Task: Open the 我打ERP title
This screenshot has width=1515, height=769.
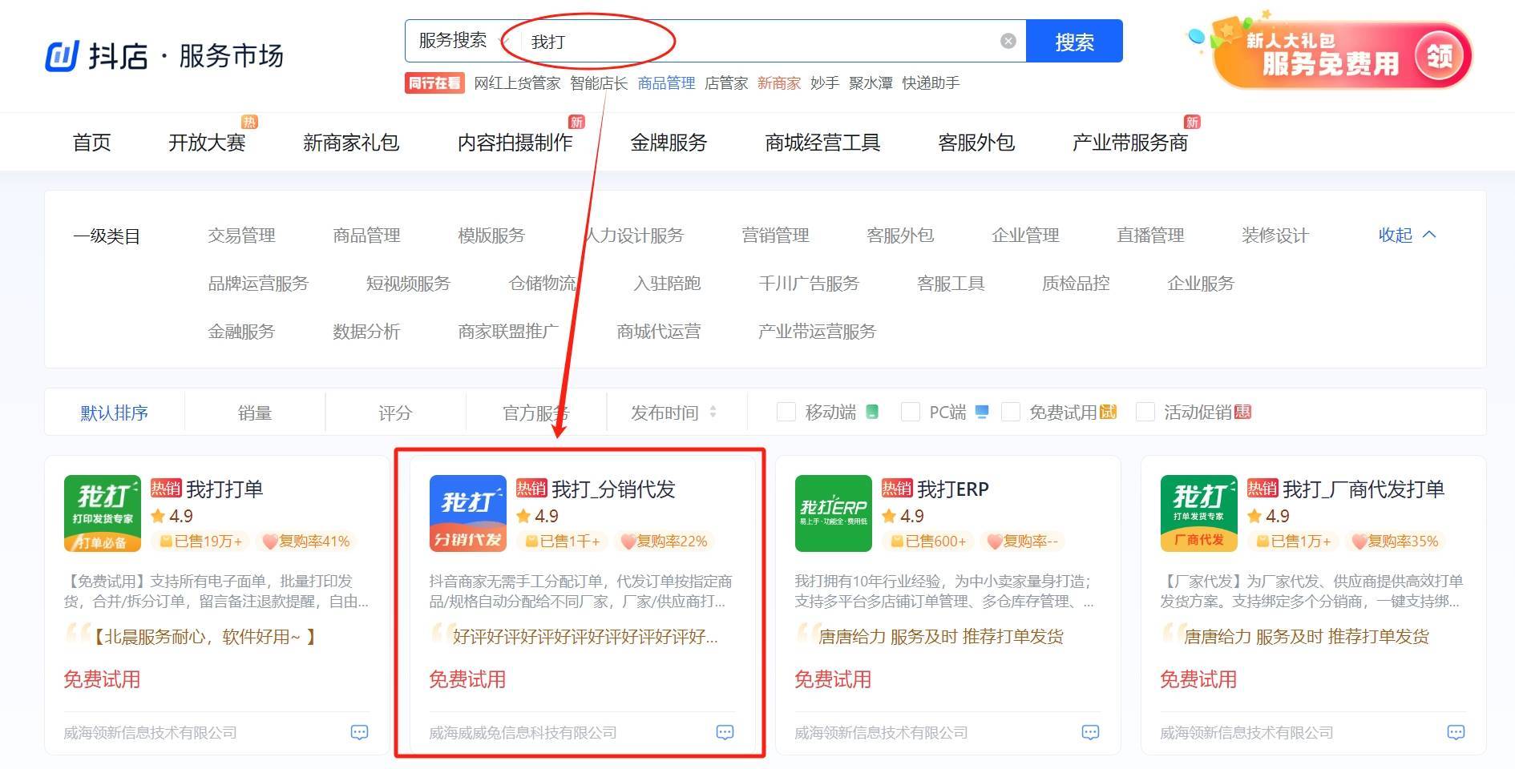Action: 953,489
